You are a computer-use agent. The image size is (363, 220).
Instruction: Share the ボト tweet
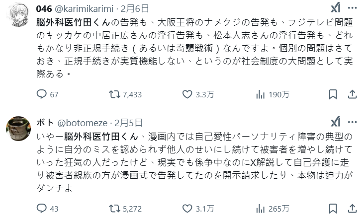pos(351,209)
